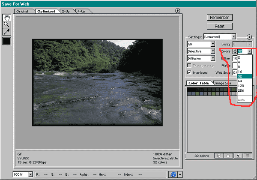
Task: Choose 64 colors from the list
Action: point(245,81)
